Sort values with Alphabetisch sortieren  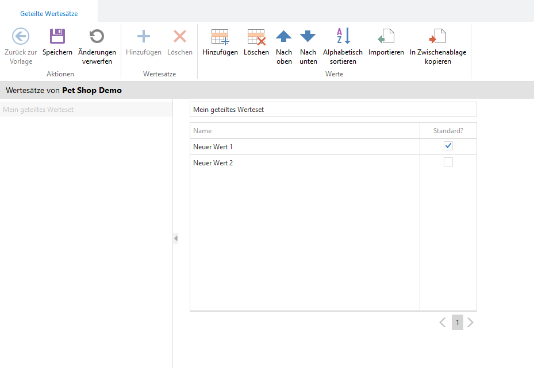tap(343, 37)
